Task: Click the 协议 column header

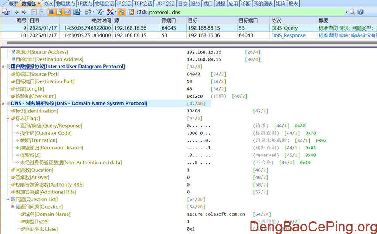Action: [276, 20]
